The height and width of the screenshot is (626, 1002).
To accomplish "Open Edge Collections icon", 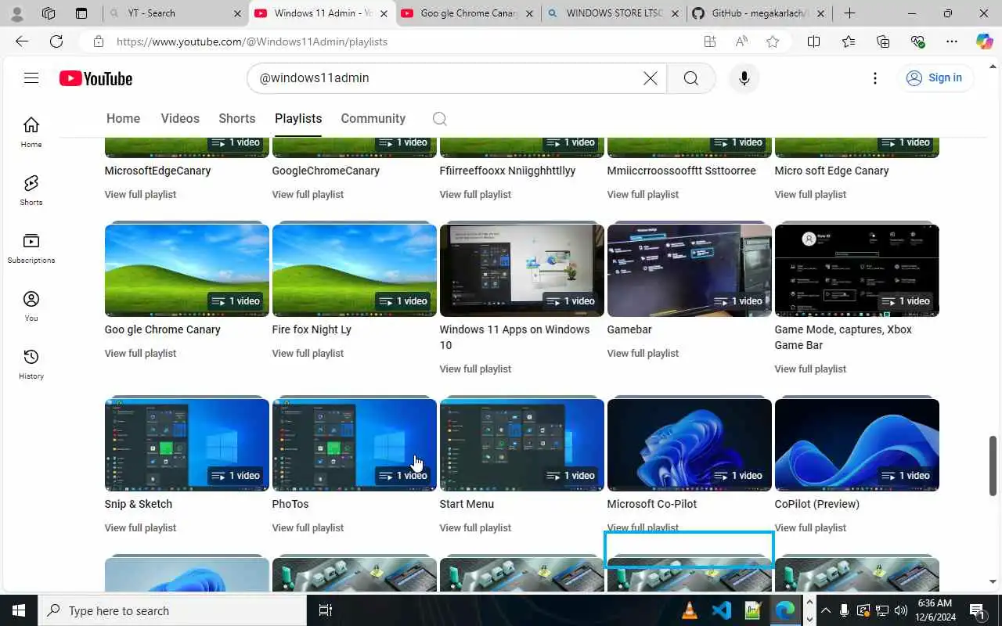I will [x=883, y=41].
